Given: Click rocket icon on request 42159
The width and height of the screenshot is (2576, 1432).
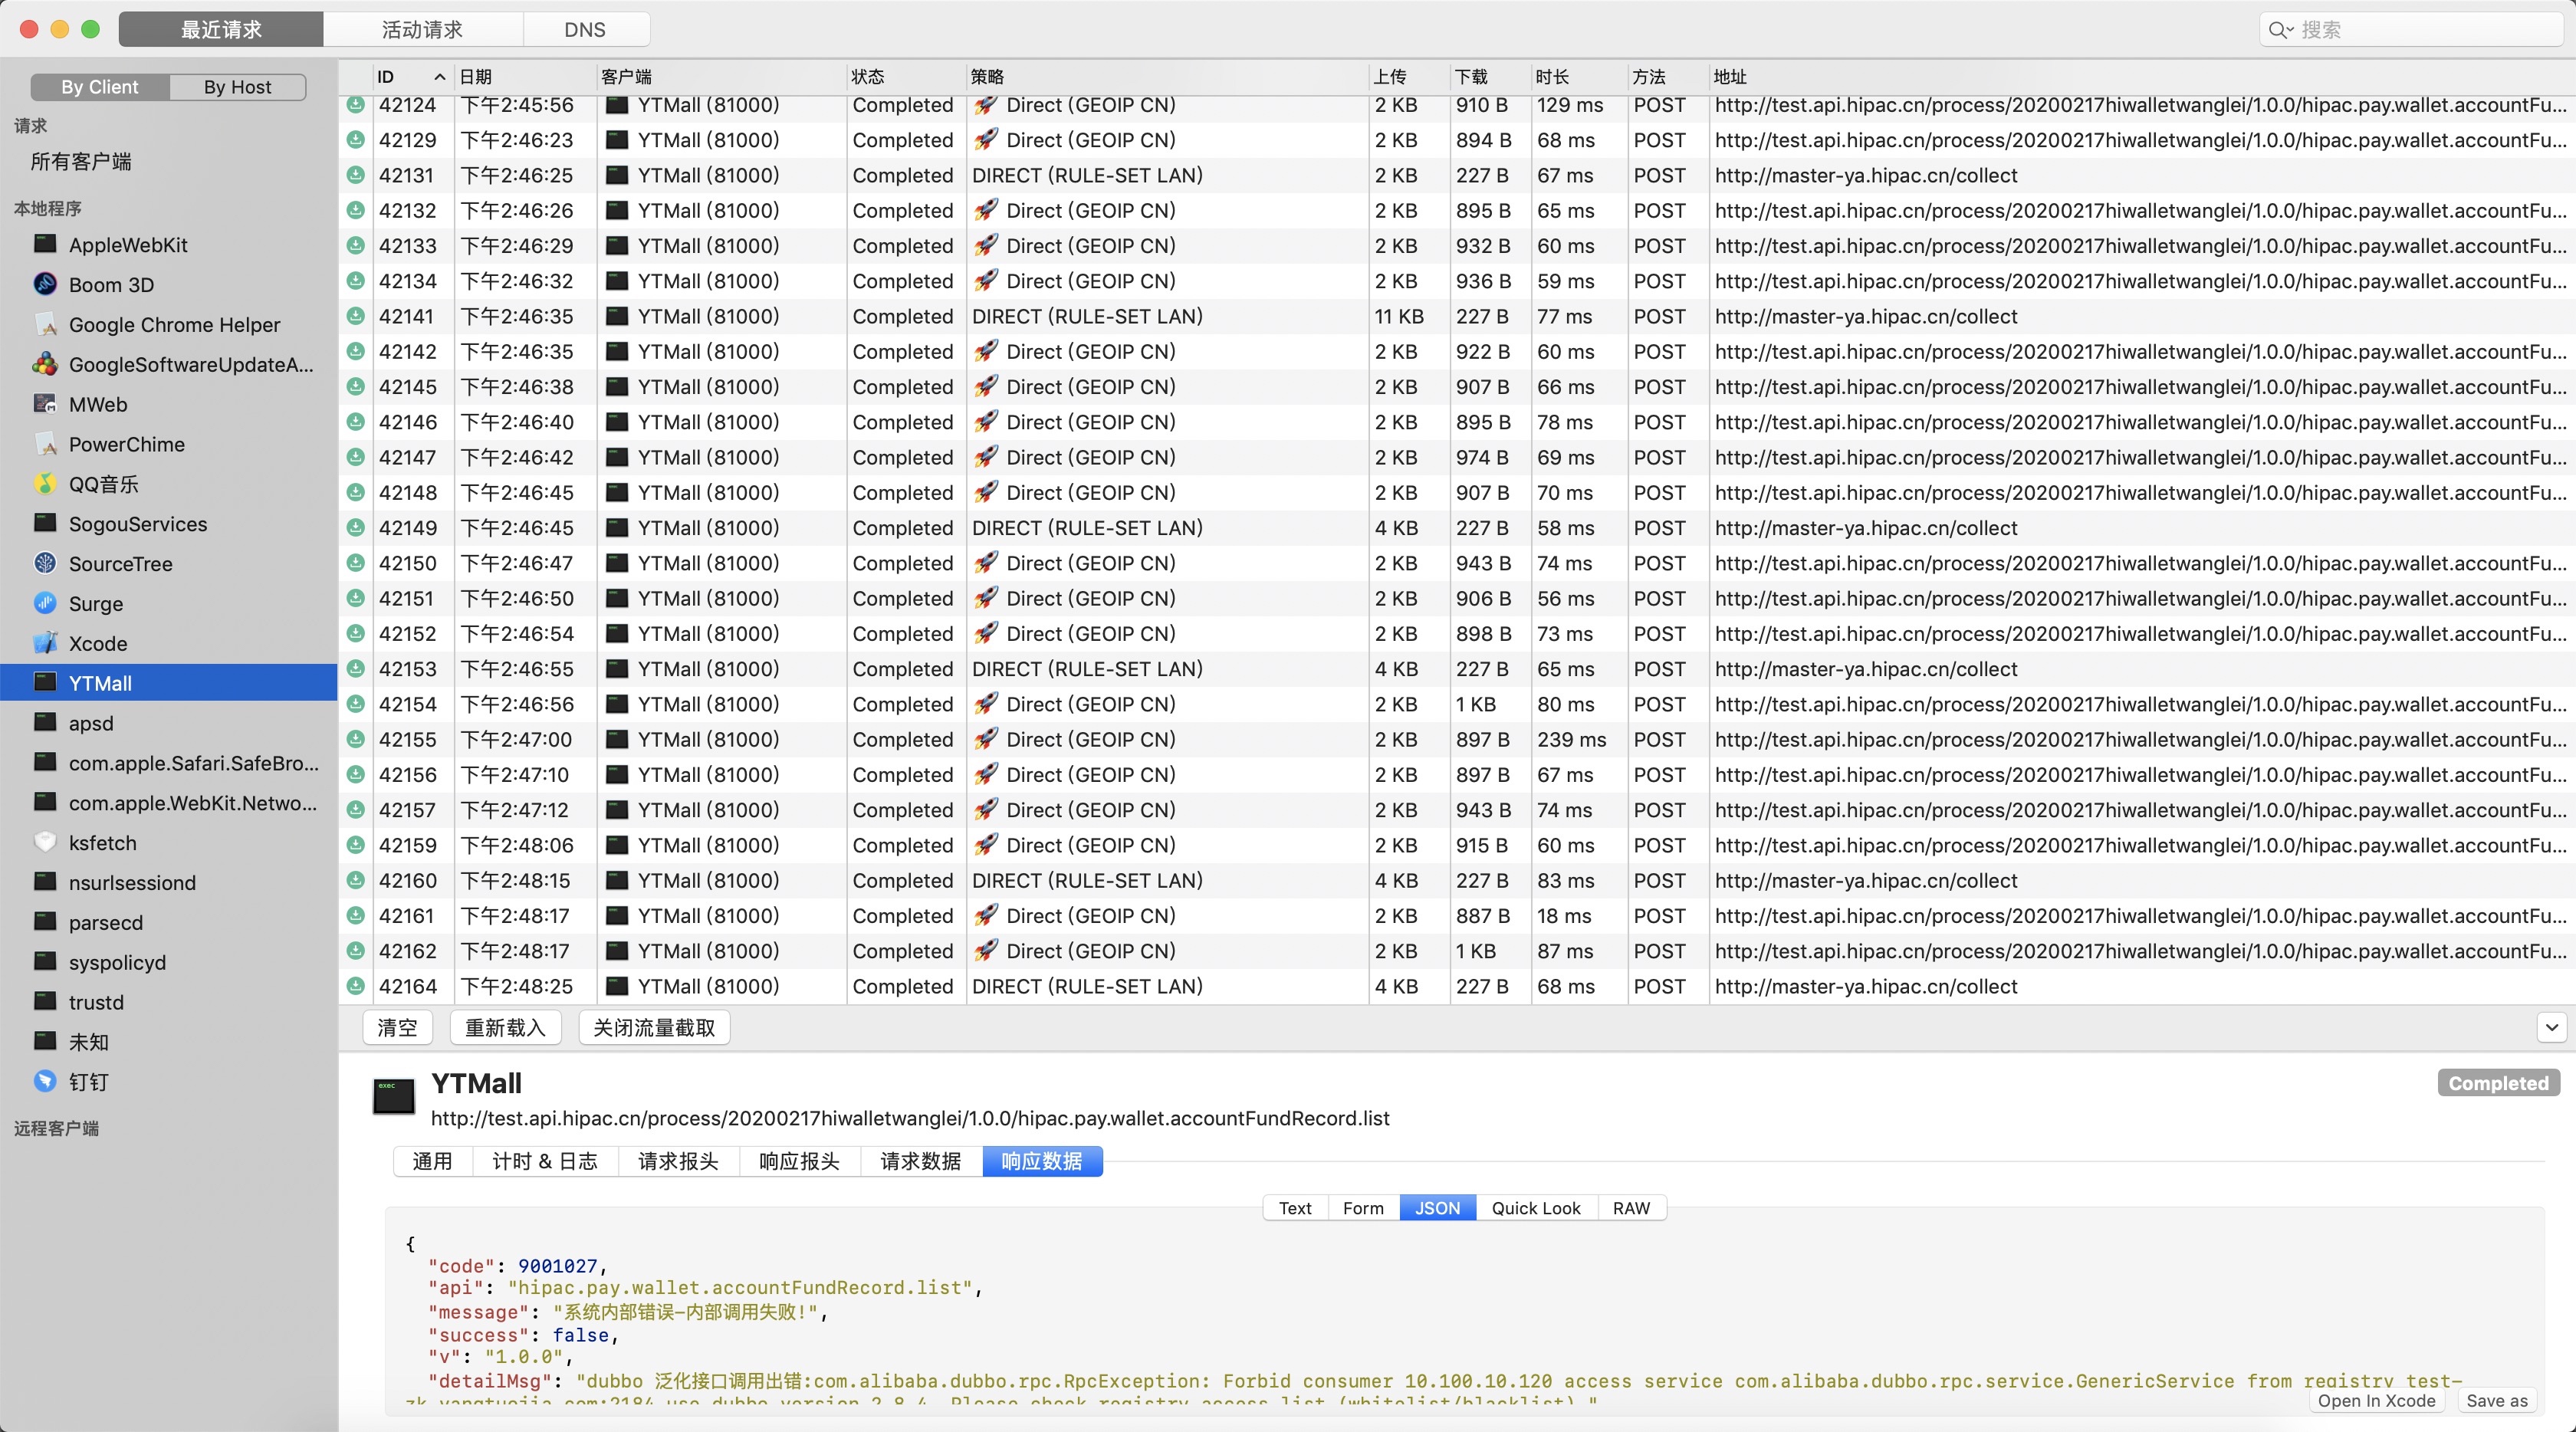Looking at the screenshot, I should click(x=986, y=845).
